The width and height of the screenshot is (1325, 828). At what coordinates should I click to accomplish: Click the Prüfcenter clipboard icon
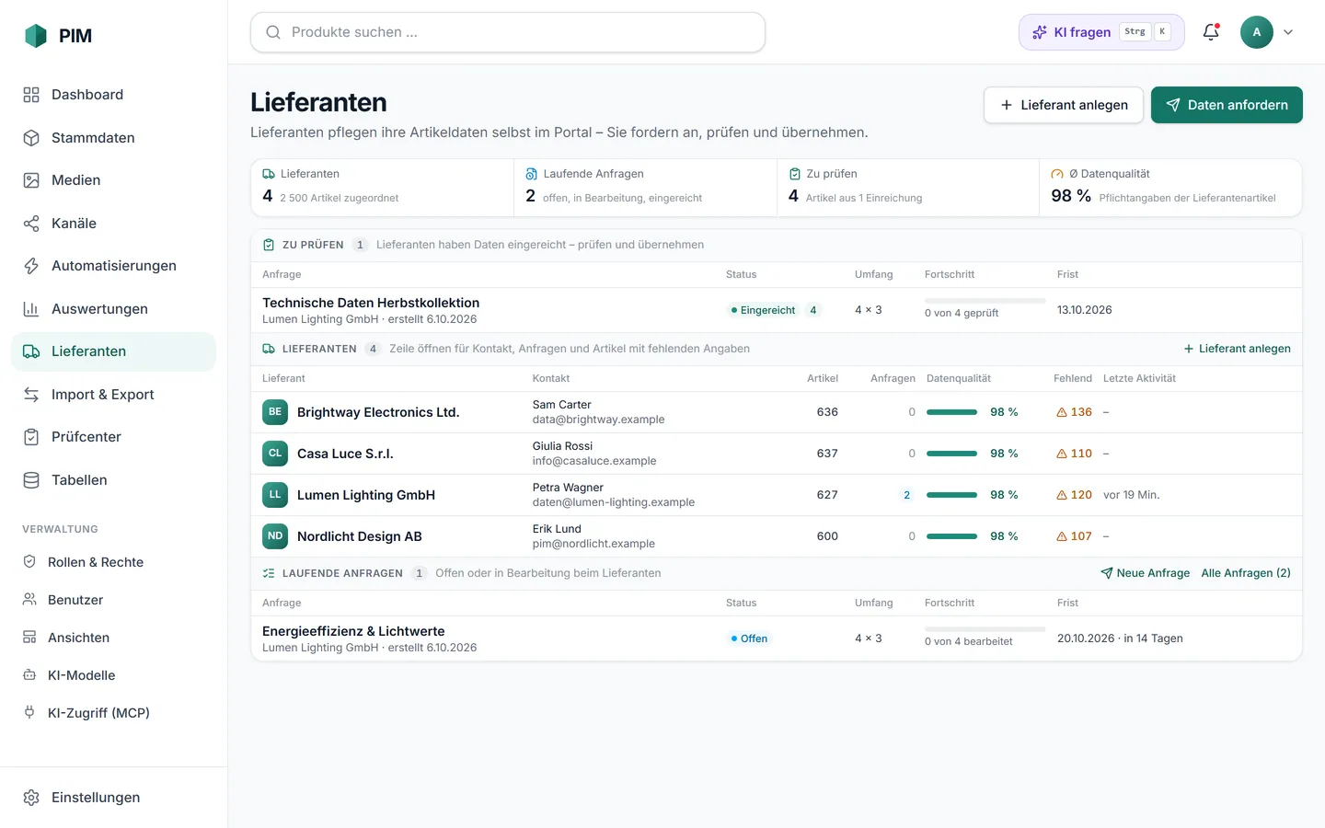click(x=31, y=437)
